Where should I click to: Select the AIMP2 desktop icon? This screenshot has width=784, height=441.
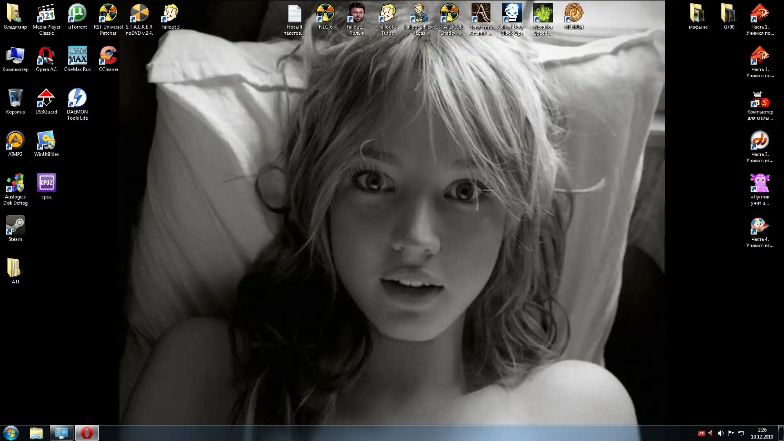15,142
